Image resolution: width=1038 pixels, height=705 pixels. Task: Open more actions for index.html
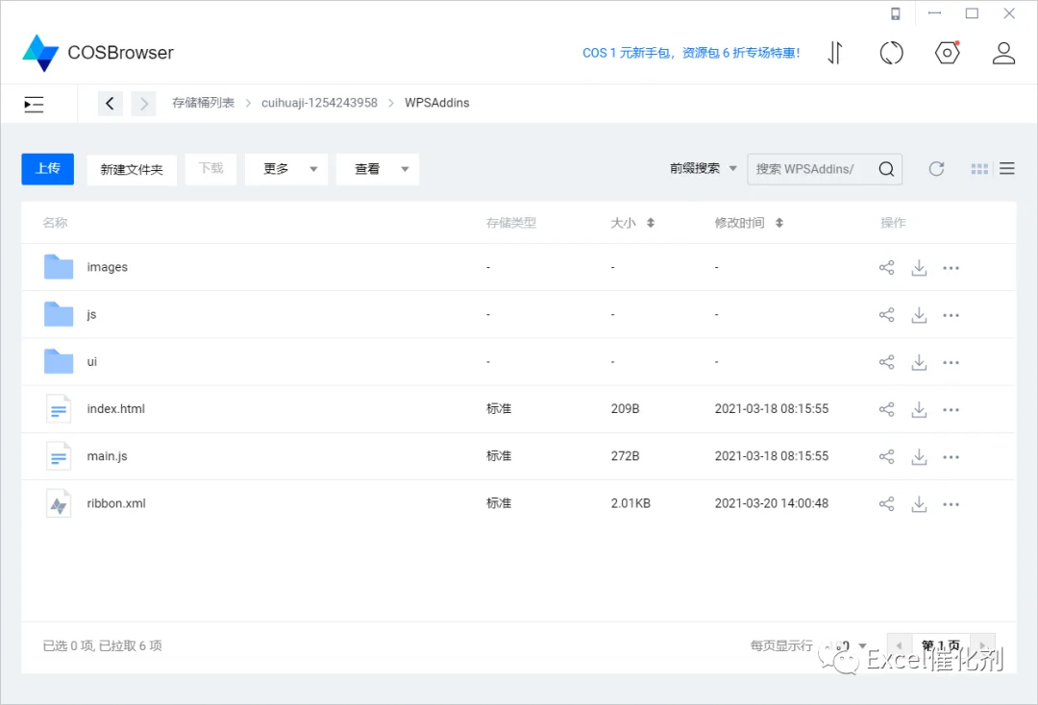click(951, 409)
